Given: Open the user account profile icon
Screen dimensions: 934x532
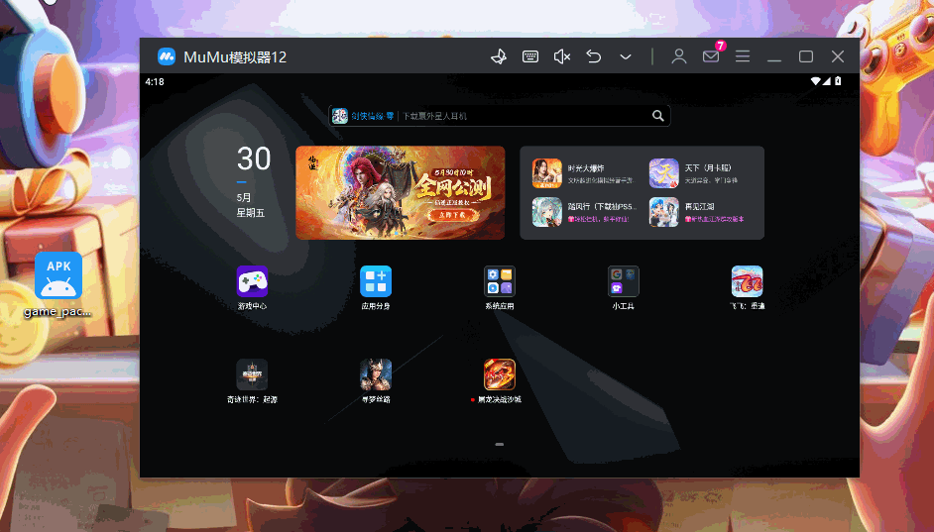Looking at the screenshot, I should pos(679,56).
